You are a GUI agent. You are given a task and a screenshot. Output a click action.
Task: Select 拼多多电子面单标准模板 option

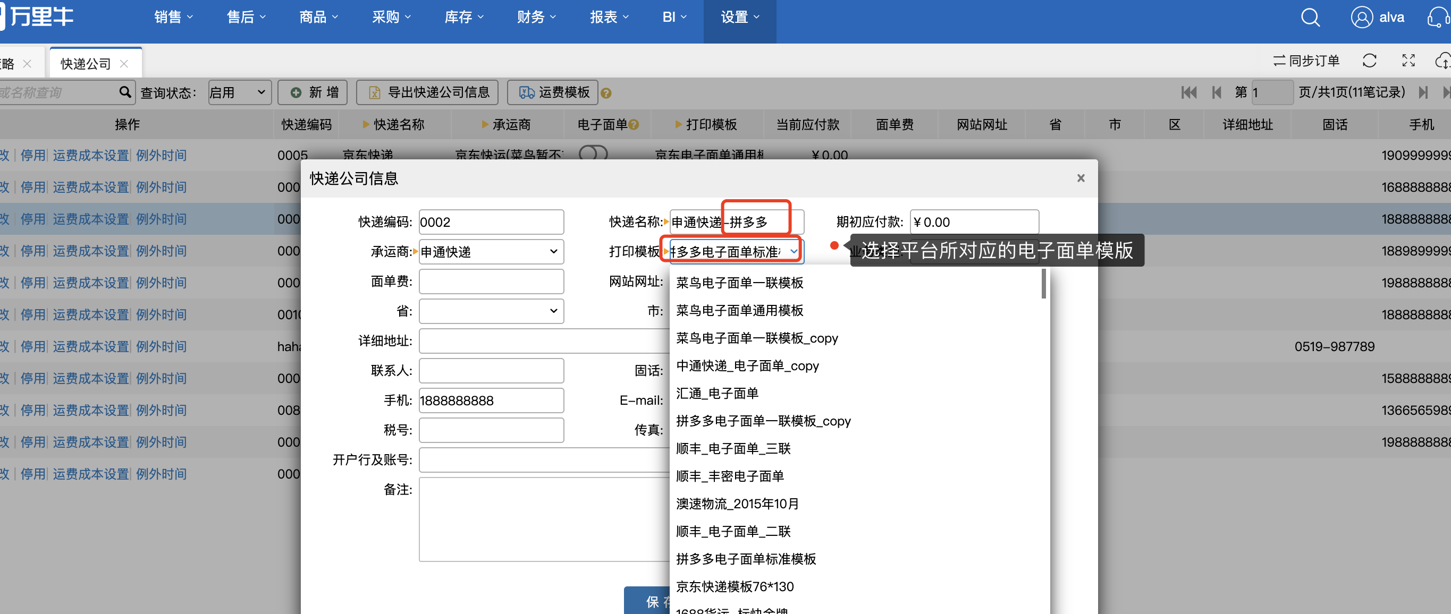tap(746, 559)
